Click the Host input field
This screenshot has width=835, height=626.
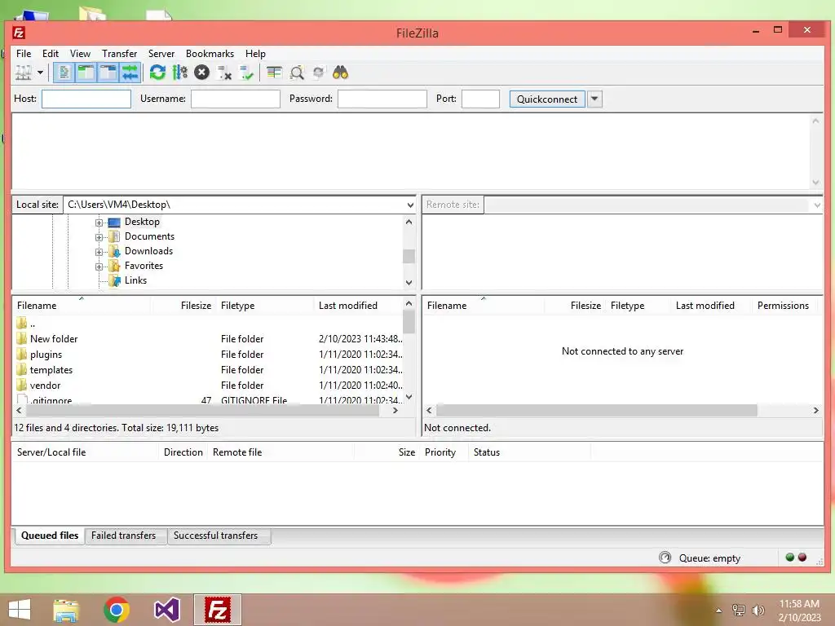[86, 99]
